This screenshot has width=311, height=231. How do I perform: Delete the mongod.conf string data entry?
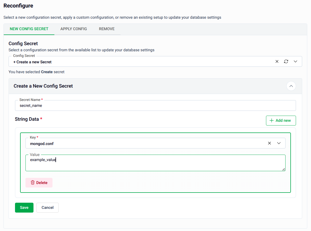click(x=39, y=182)
